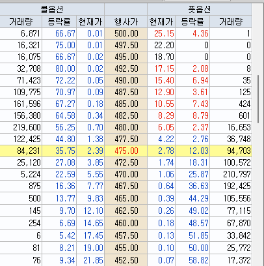The height and width of the screenshot is (266, 264).
Task: Select strike price 497.50 cell
Action: [x=126, y=46]
